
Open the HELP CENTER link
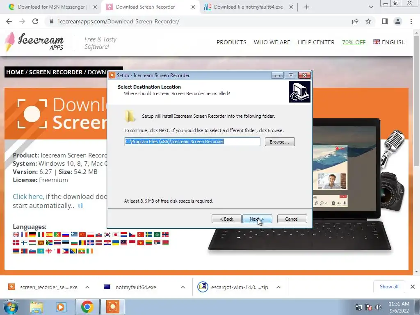point(316,42)
